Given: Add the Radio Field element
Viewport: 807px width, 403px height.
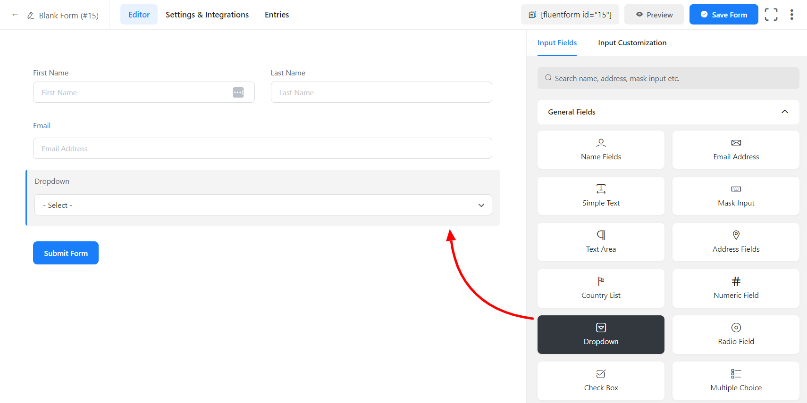Looking at the screenshot, I should pyautogui.click(x=735, y=334).
